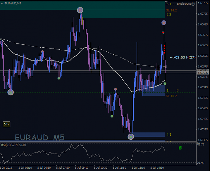Click the EURAUD,M5 chart title

tap(13, 3)
